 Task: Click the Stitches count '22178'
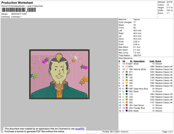[x=169, y=2]
